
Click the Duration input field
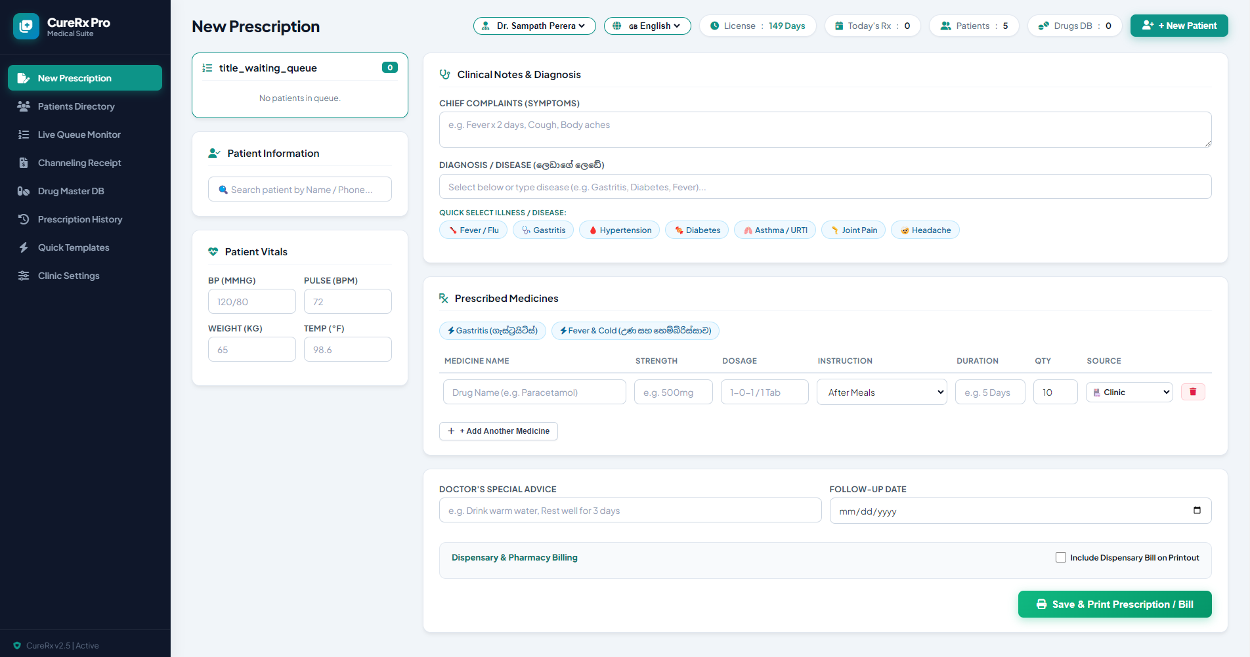(x=990, y=392)
